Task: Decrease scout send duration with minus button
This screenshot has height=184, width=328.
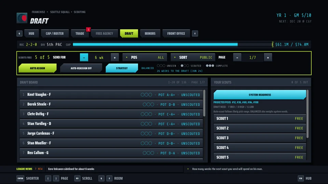Action: pos(84,57)
